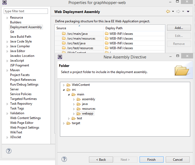Click the /src/main/java source folder icon
Image resolution: width=195 pixels, height=165 pixels.
[x=64, y=34]
